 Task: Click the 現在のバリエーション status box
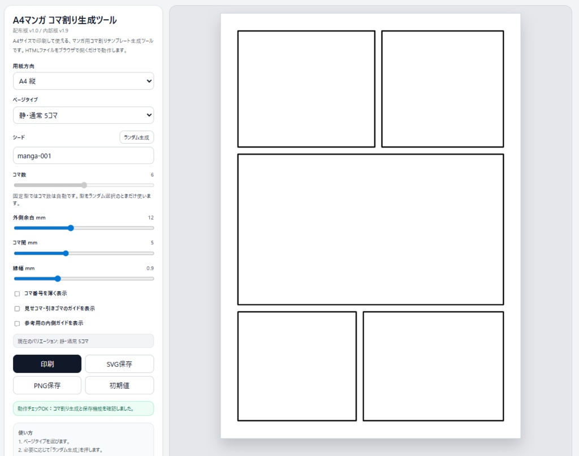click(84, 341)
